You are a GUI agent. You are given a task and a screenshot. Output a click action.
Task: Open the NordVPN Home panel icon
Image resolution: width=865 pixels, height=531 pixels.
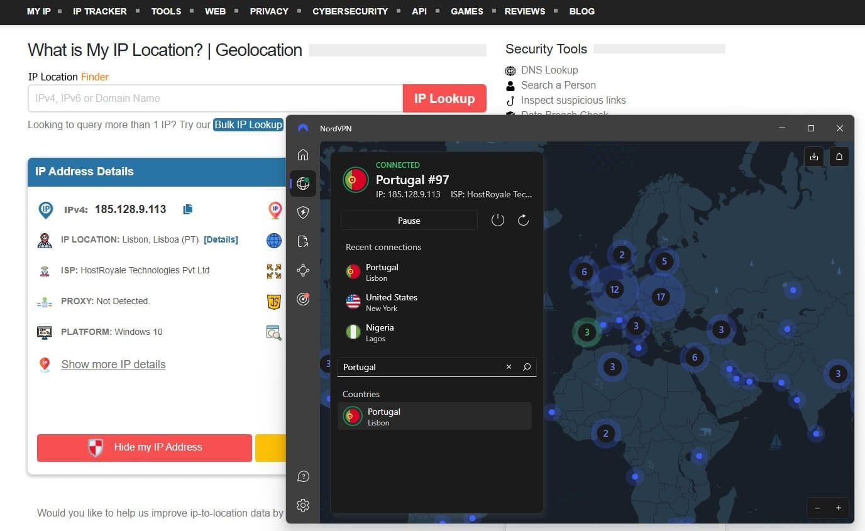[x=303, y=155]
